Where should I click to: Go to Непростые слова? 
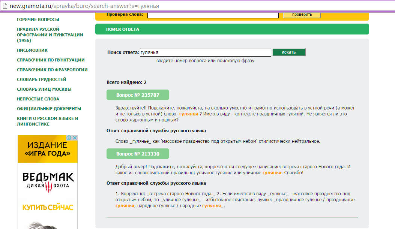click(38, 99)
